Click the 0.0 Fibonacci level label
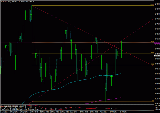160x113 pixels. (x=153, y=101)
